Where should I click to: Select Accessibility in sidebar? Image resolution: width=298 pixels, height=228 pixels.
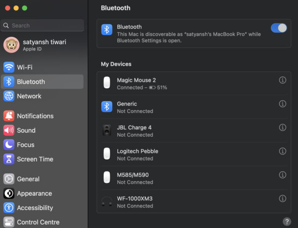click(x=42, y=208)
